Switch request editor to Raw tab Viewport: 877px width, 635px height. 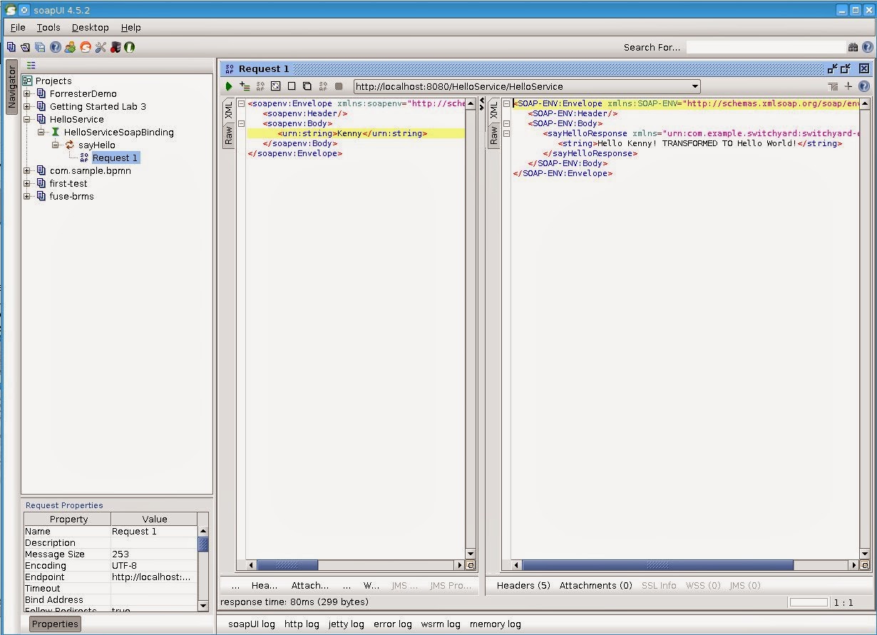click(x=229, y=135)
